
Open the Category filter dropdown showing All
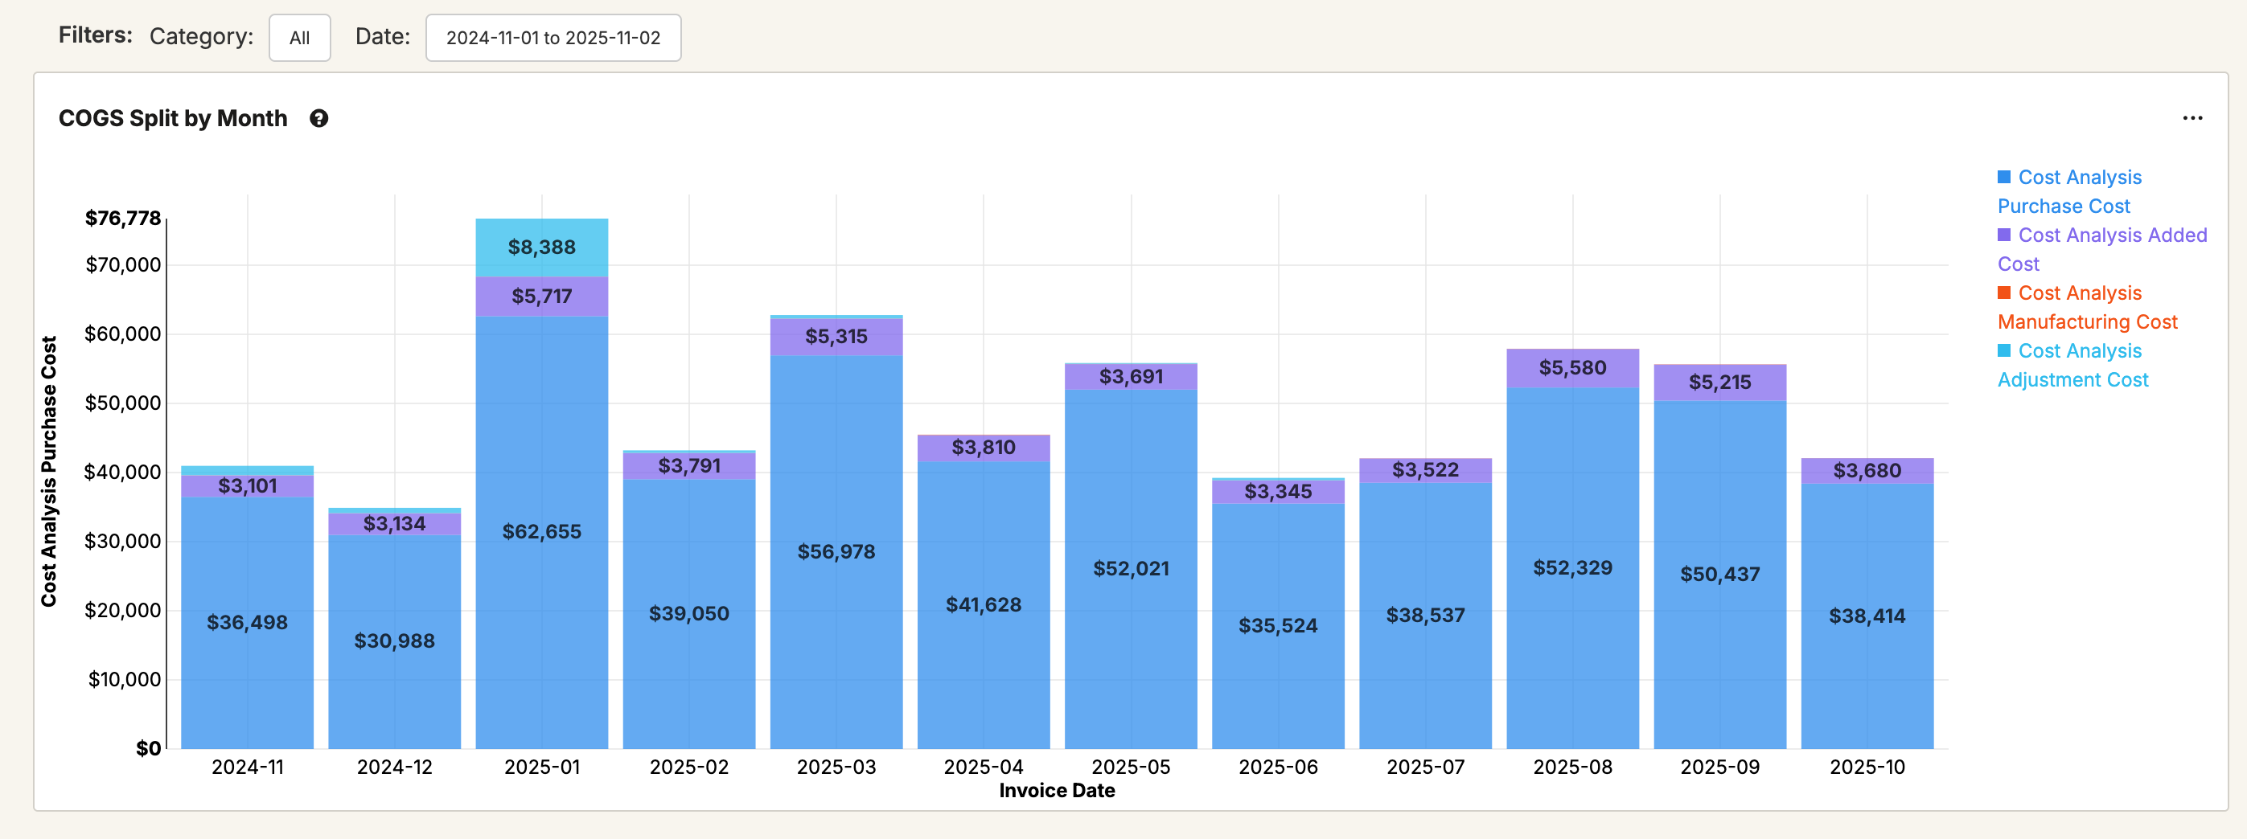299,39
